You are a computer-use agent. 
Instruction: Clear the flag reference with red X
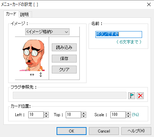140,96
